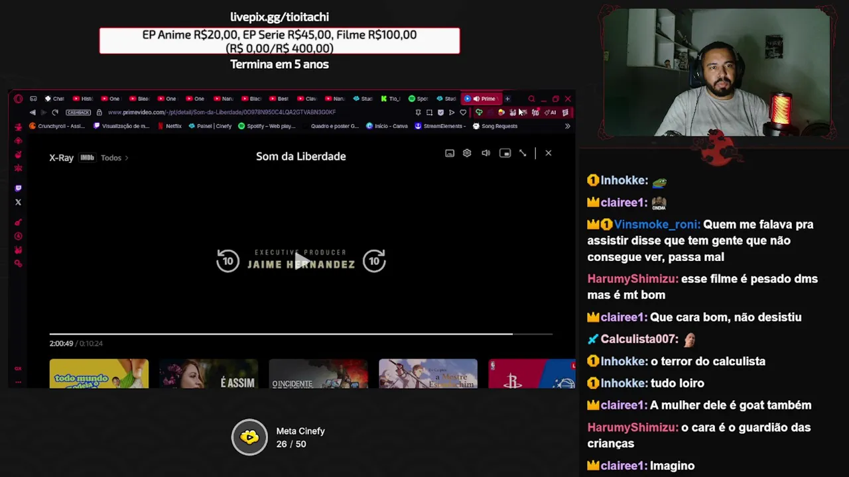Open the Crunchyroll bookmark
This screenshot has width=849, height=477.
click(x=57, y=126)
